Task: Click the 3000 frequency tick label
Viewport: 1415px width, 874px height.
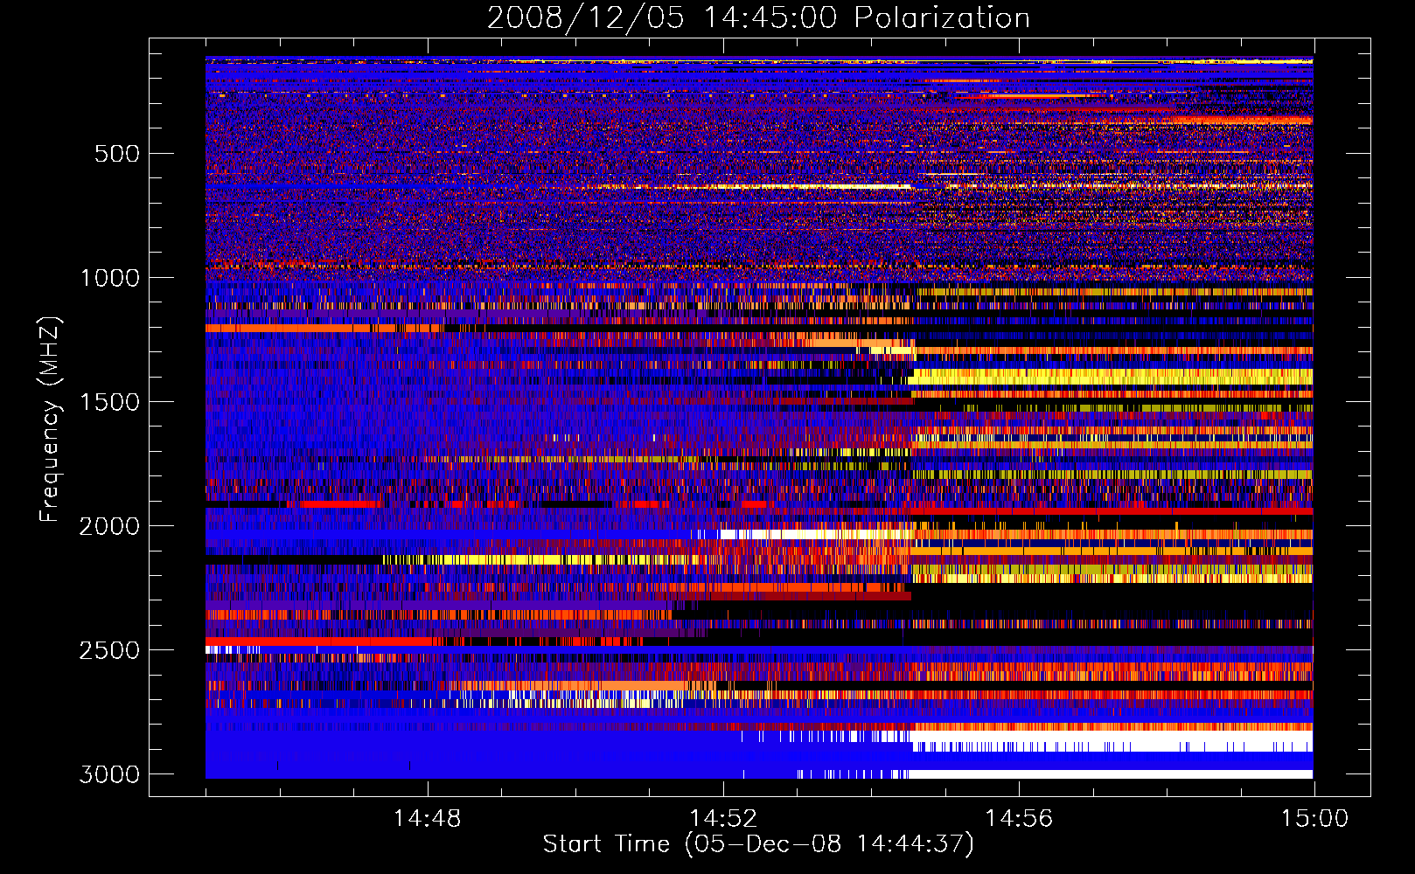Action: (x=109, y=774)
